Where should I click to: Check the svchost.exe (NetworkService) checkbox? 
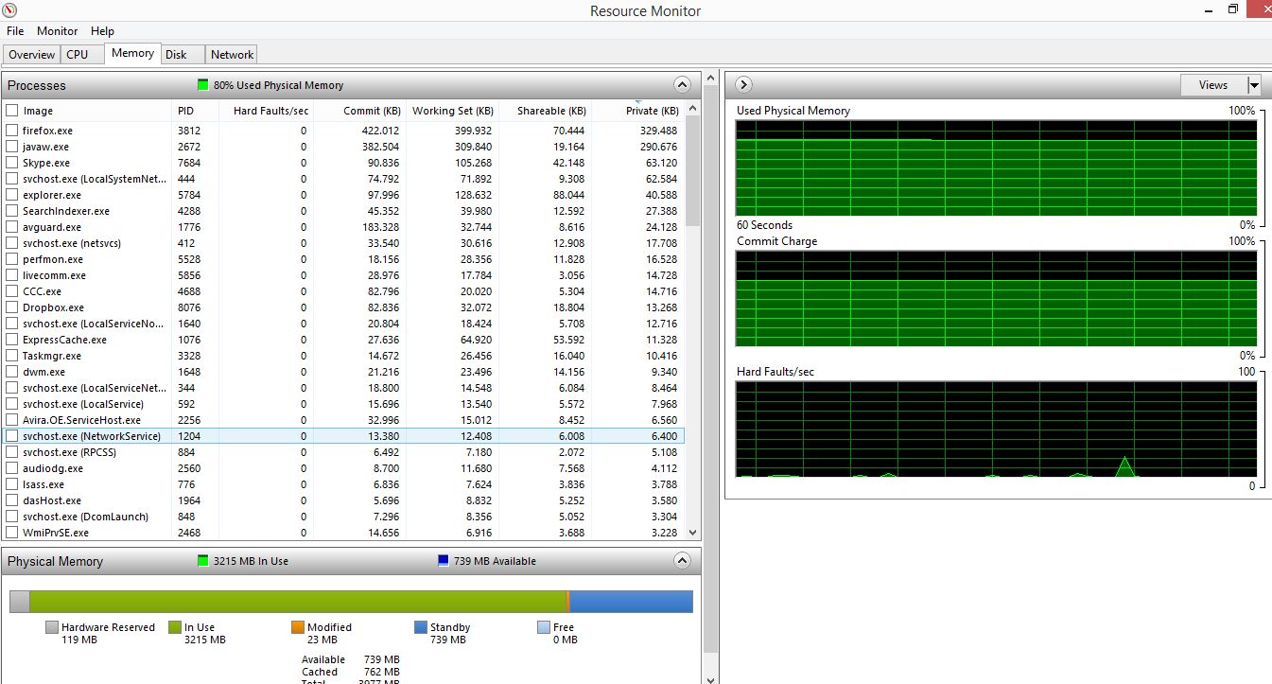pyautogui.click(x=11, y=436)
